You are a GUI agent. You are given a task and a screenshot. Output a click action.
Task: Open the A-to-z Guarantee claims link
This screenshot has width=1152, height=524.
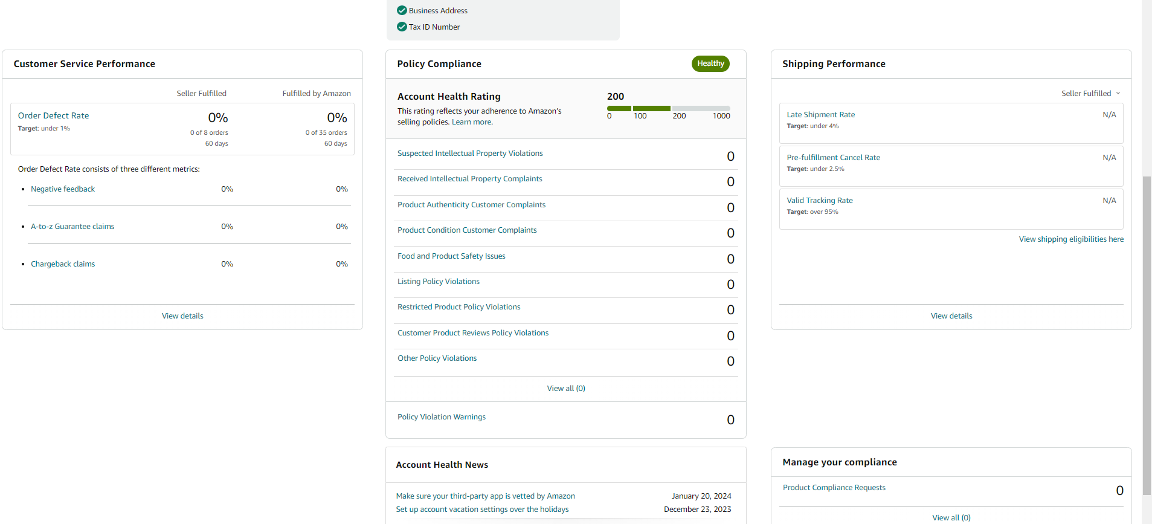pos(72,227)
